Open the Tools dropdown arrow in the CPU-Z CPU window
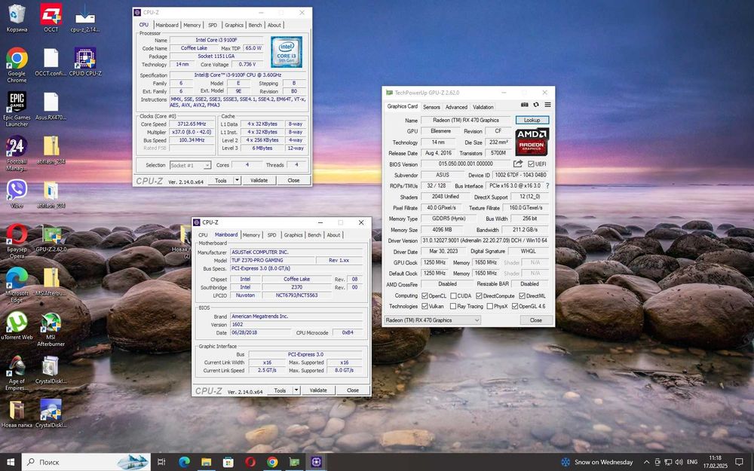 pos(237,180)
